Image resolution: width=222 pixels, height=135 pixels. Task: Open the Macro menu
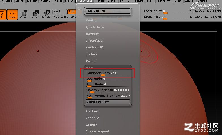tap(19, 1)
